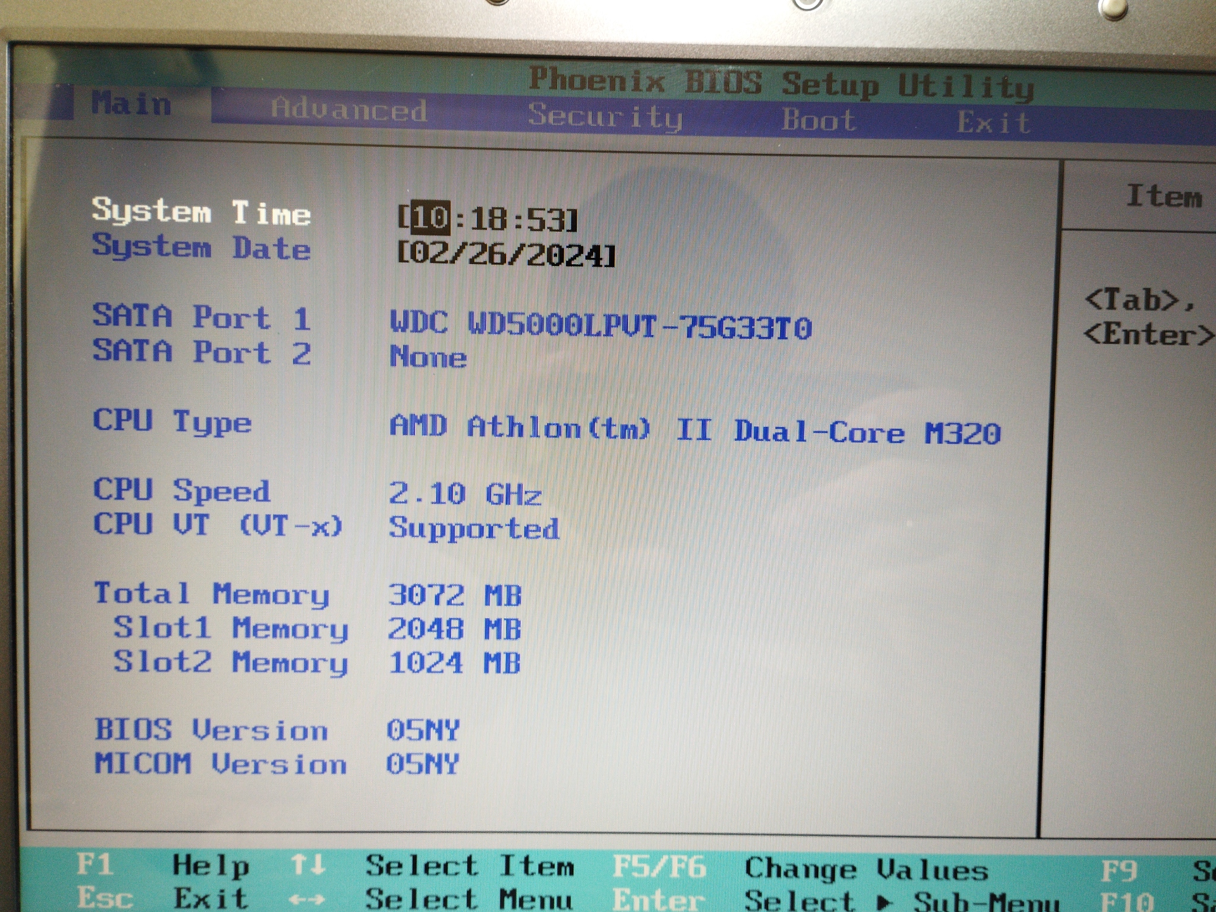Click the System Date label
Image resolution: width=1216 pixels, height=912 pixels.
[201, 247]
